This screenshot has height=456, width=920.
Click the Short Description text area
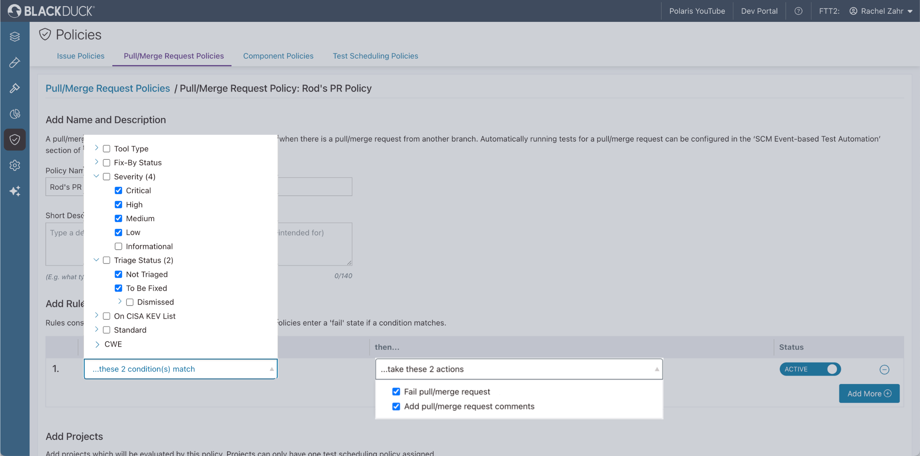tap(199, 244)
